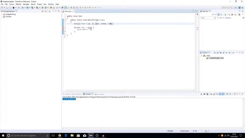Switch to the Coverage tab
This screenshot has width=245, height=138.
click(x=100, y=94)
